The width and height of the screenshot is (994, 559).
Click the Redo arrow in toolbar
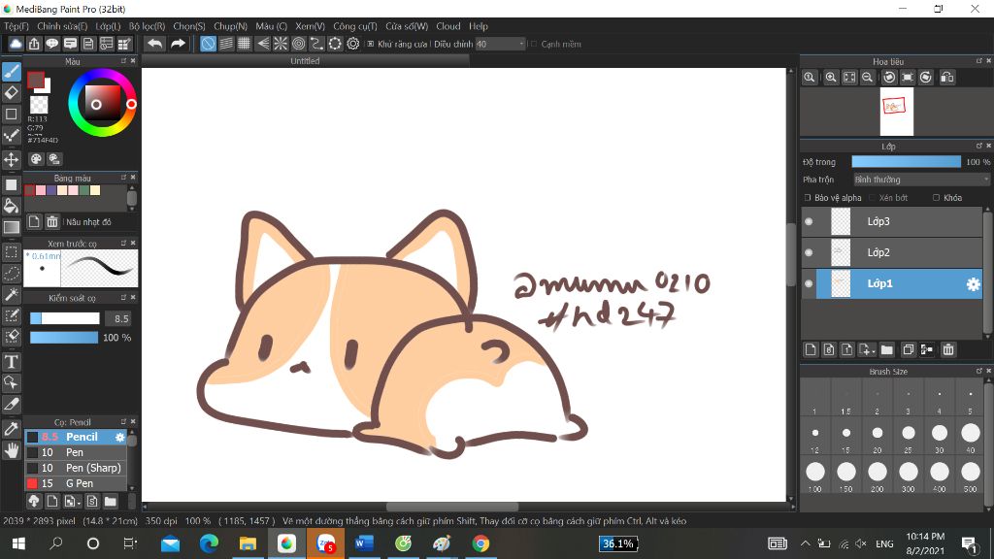179,44
